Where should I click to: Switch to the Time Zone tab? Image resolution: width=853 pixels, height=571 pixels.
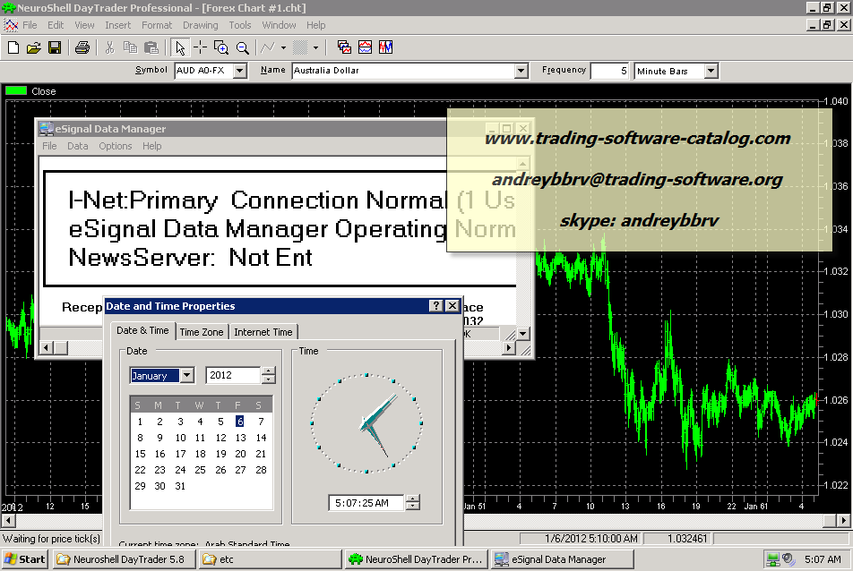[x=202, y=332]
